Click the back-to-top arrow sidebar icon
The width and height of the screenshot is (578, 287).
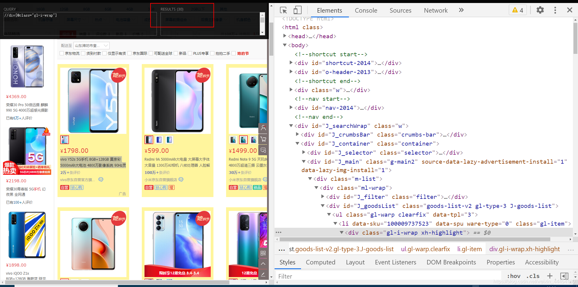[x=263, y=264]
